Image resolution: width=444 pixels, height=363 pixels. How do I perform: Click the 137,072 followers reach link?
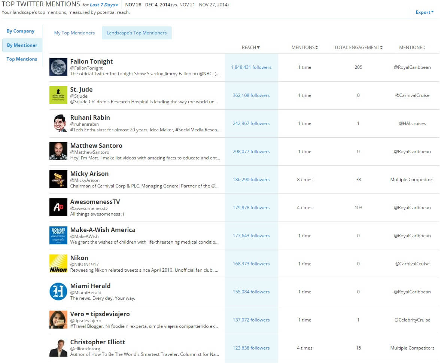coord(251,320)
